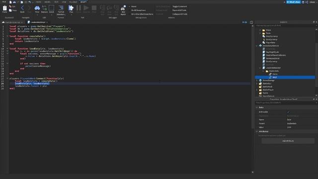The width and height of the screenshot is (318, 179).
Task: Expand the ServerStorage node
Action: [257, 81]
